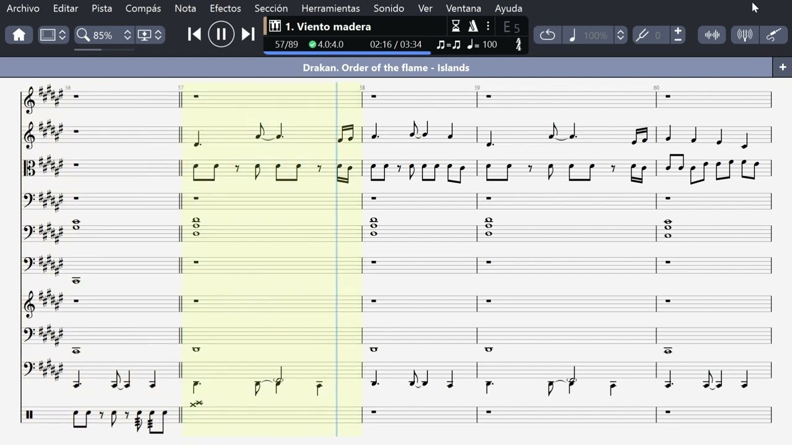Screen dimensions: 792x445
Task: Click the plus-minus tone shift button
Action: [x=678, y=35]
